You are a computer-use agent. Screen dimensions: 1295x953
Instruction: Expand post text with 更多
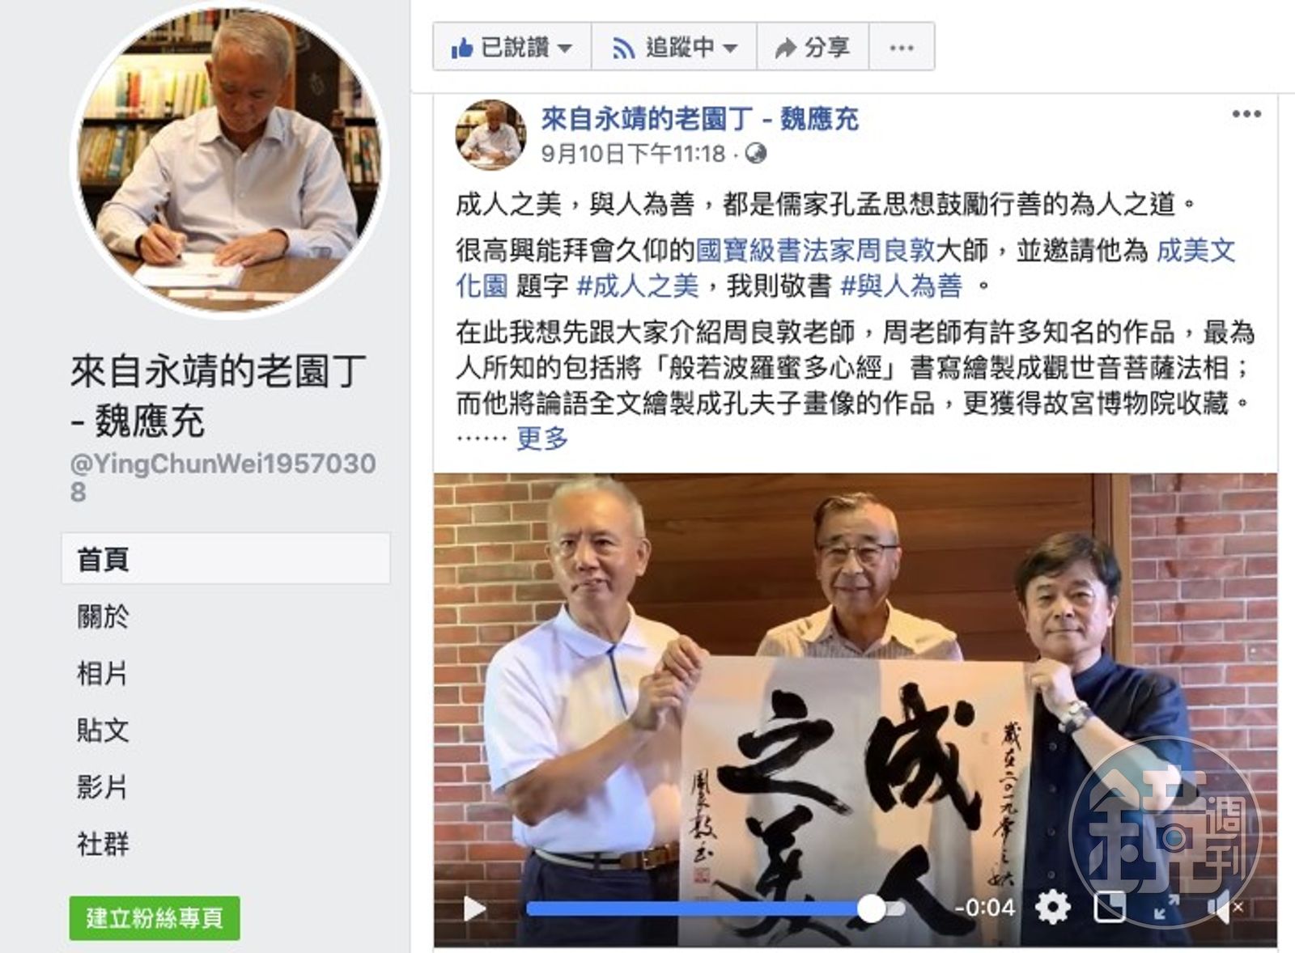[542, 438]
